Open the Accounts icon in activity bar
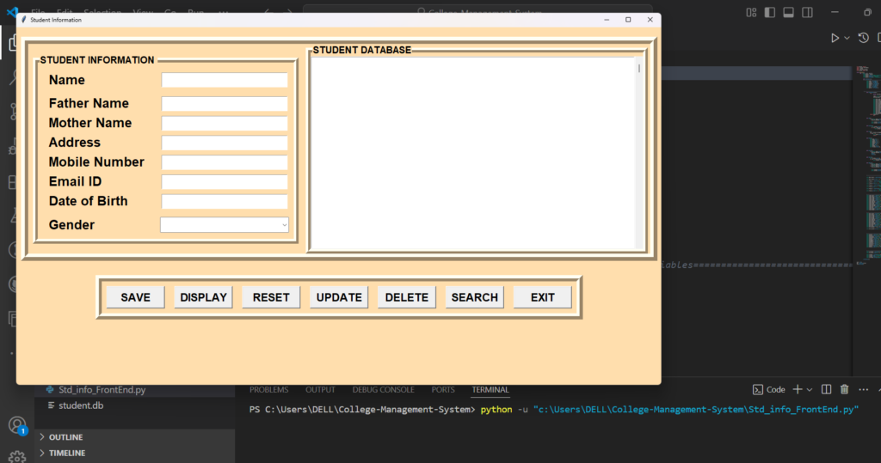The image size is (881, 463). click(x=17, y=425)
